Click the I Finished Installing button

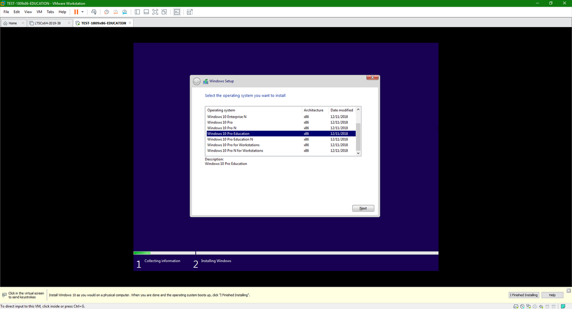click(x=525, y=295)
